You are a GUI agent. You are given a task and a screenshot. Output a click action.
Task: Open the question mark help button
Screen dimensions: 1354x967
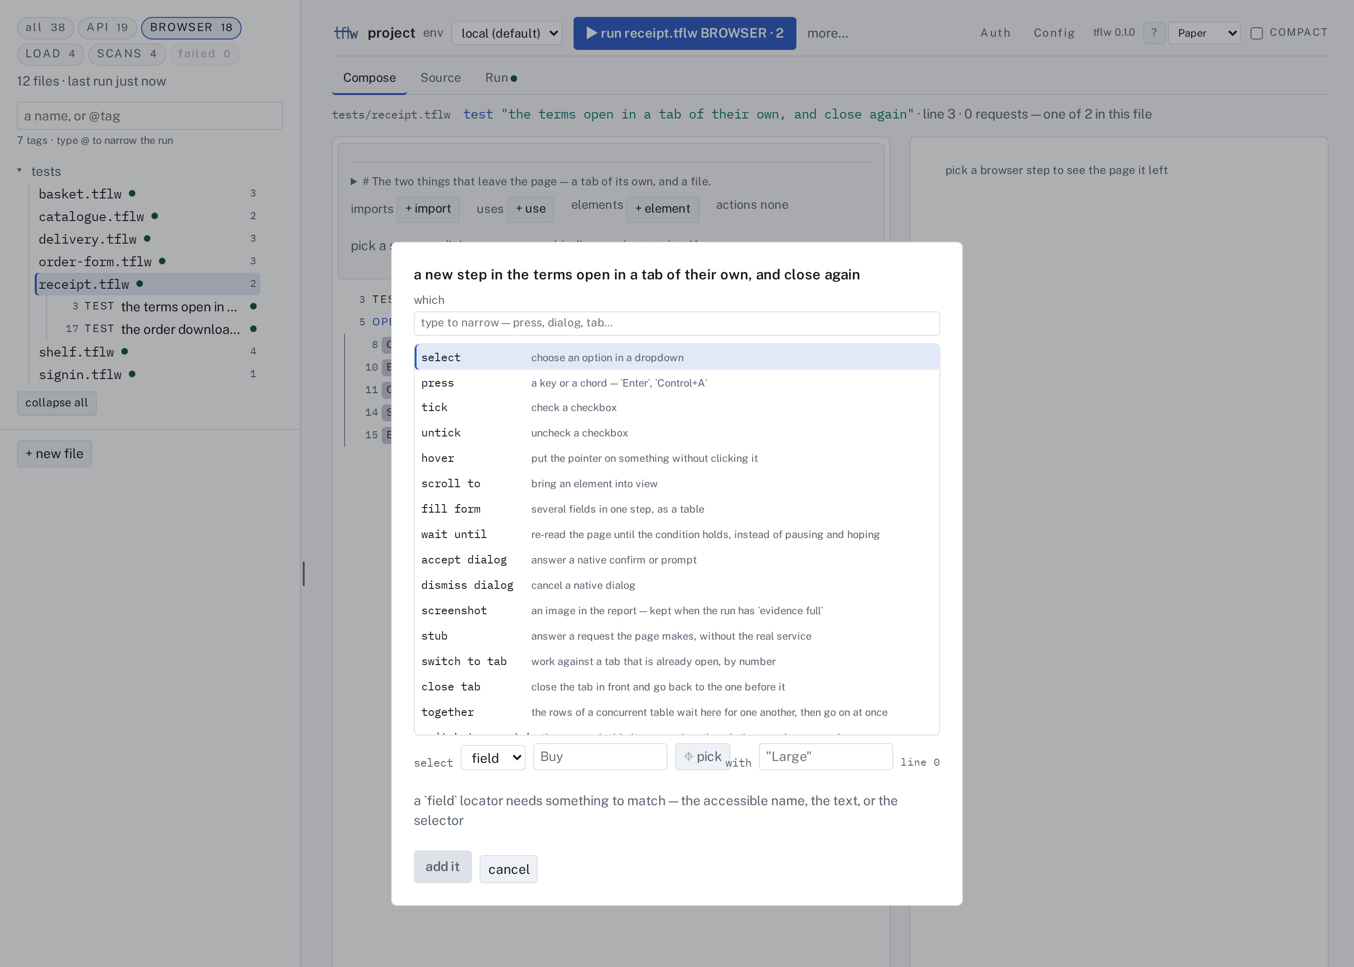[x=1154, y=33]
